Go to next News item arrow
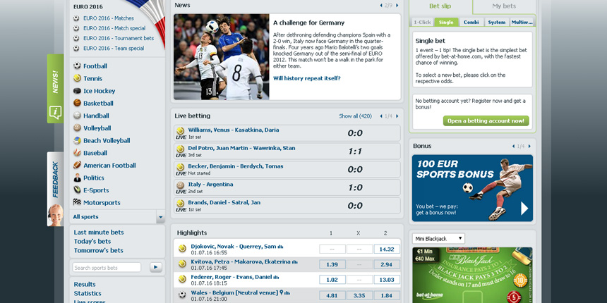 pyautogui.click(x=397, y=6)
